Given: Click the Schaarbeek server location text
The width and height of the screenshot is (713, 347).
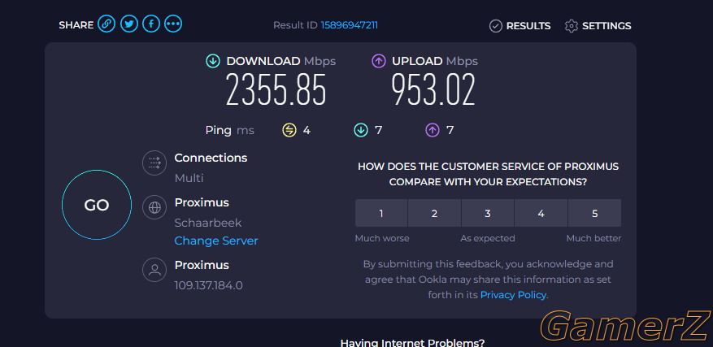Looking at the screenshot, I should click(208, 223).
